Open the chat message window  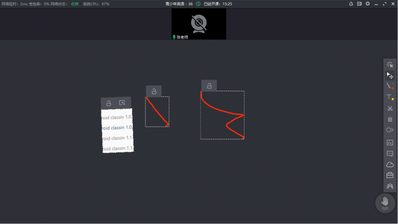pos(390,154)
